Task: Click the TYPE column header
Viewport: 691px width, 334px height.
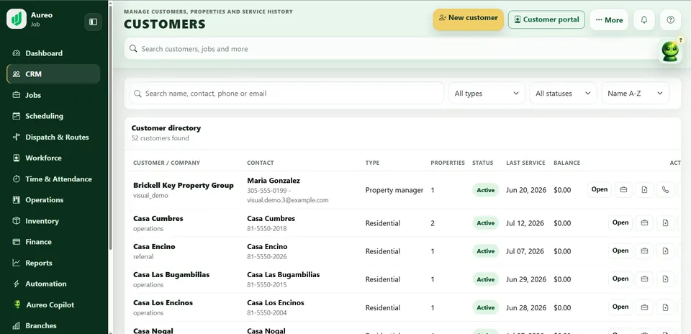Action: [x=372, y=163]
